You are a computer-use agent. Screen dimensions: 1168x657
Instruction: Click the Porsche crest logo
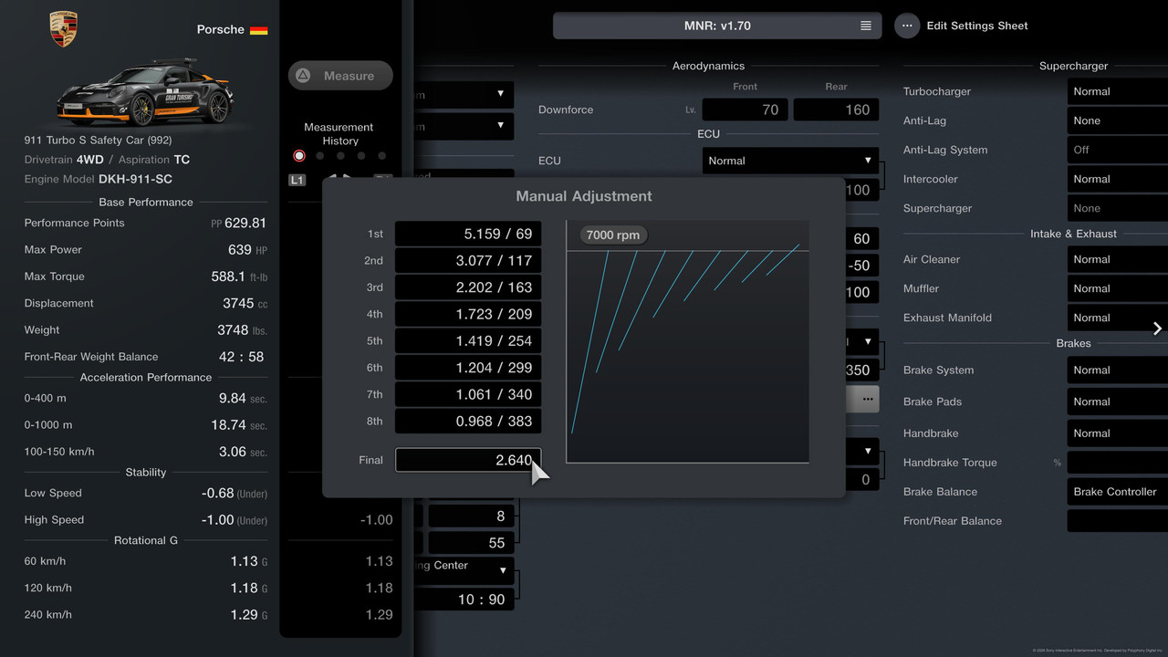[63, 29]
